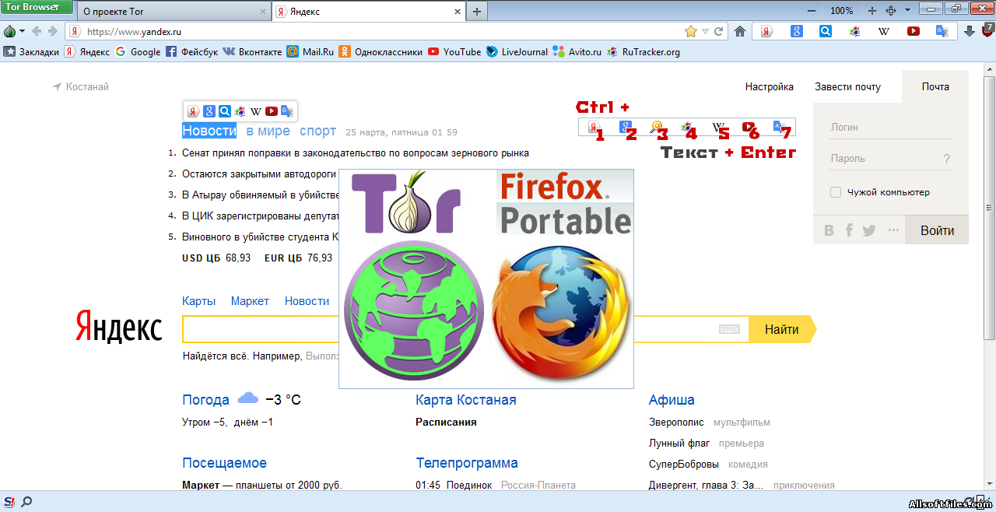
Task: Open the Одноклассники bookmark
Action: [x=381, y=52]
